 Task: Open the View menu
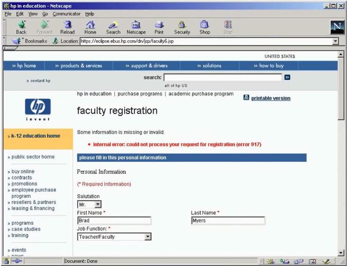coord(33,14)
